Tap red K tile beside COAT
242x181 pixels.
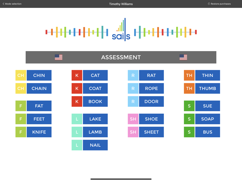77,88
